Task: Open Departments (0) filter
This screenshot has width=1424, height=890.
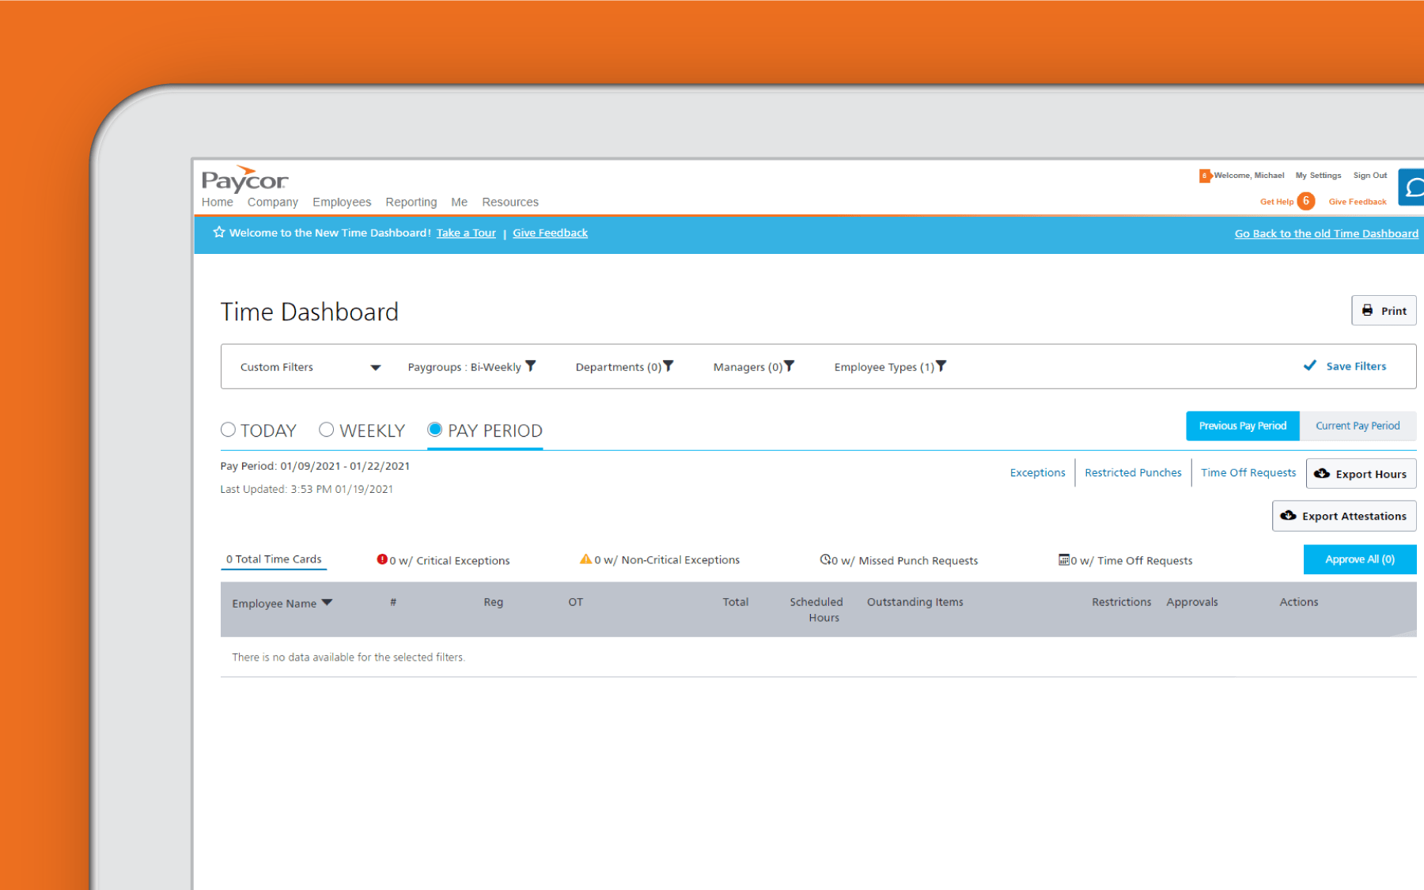Action: (624, 367)
